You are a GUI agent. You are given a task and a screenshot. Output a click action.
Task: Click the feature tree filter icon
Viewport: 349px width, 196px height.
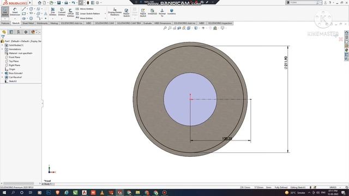click(x=3, y=36)
